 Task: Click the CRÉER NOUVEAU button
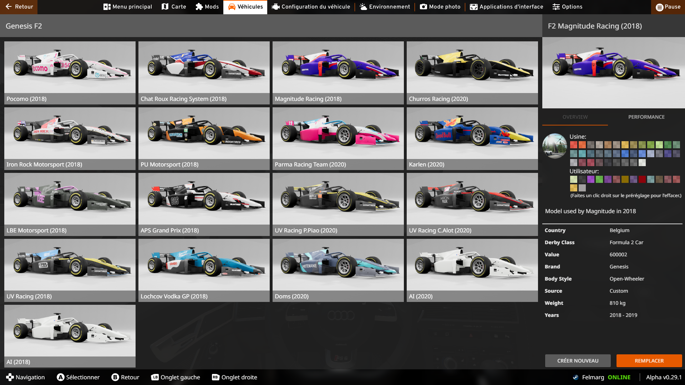point(578,361)
